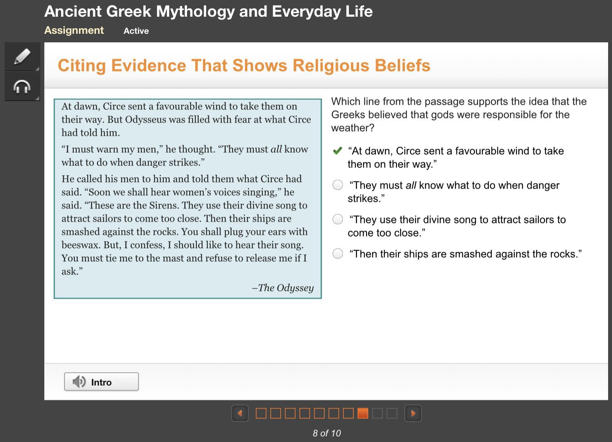
Task: Open the Assignment tab
Action: pyautogui.click(x=74, y=30)
